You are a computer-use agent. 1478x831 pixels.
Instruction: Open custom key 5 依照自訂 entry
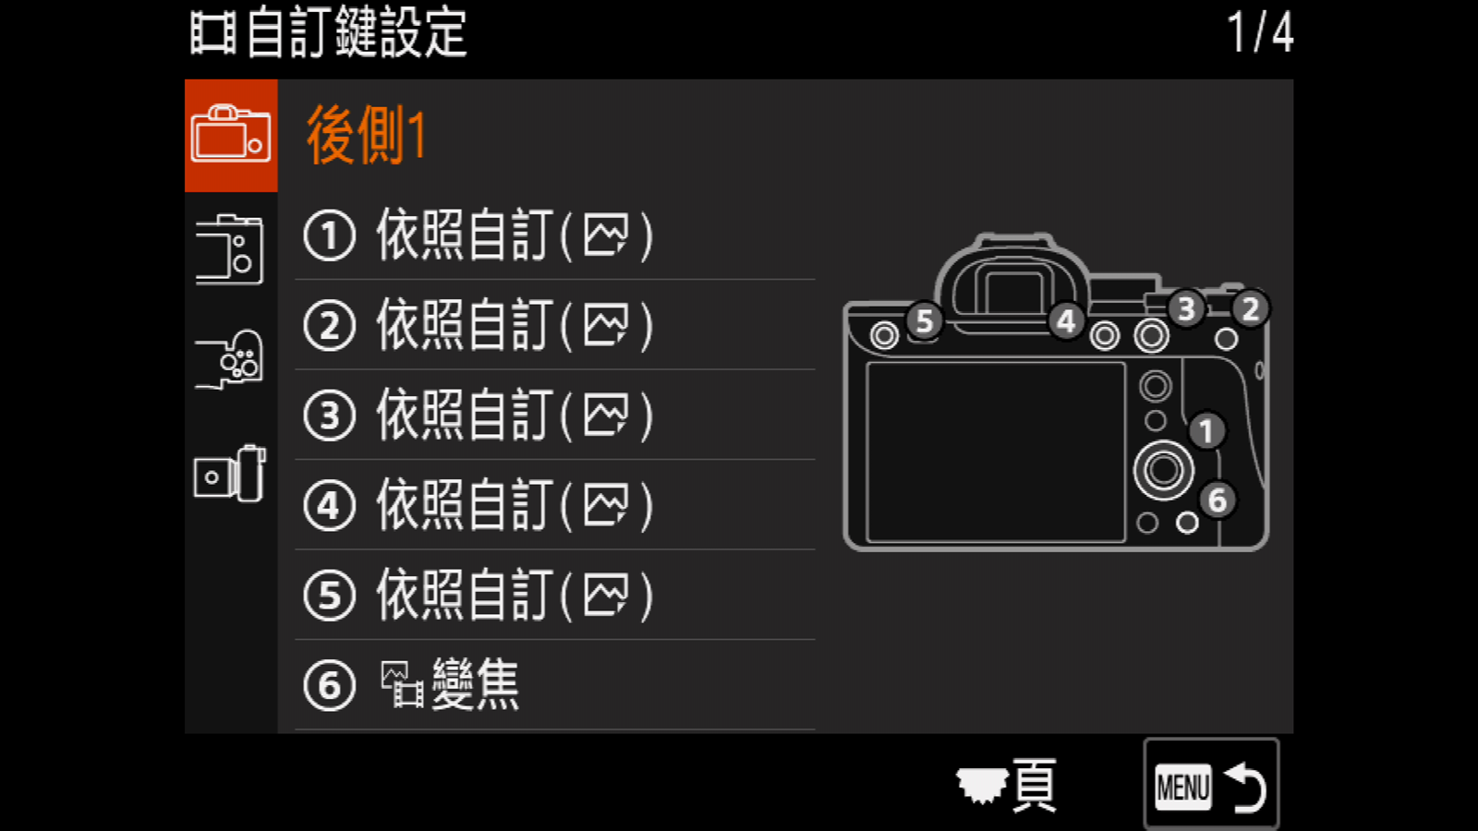coord(555,595)
